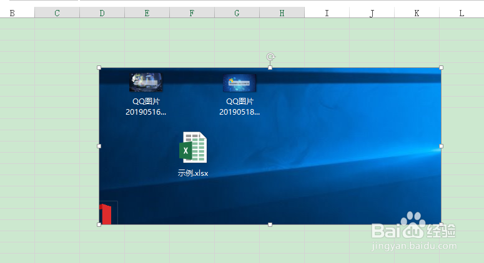Select column G header

(237, 13)
